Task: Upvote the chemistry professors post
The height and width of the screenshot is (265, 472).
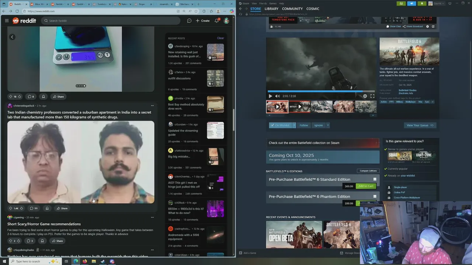Action: pos(10,208)
